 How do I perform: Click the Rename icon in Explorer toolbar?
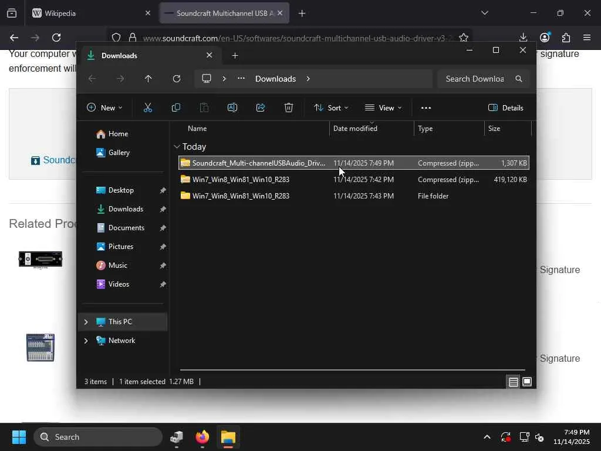click(232, 108)
